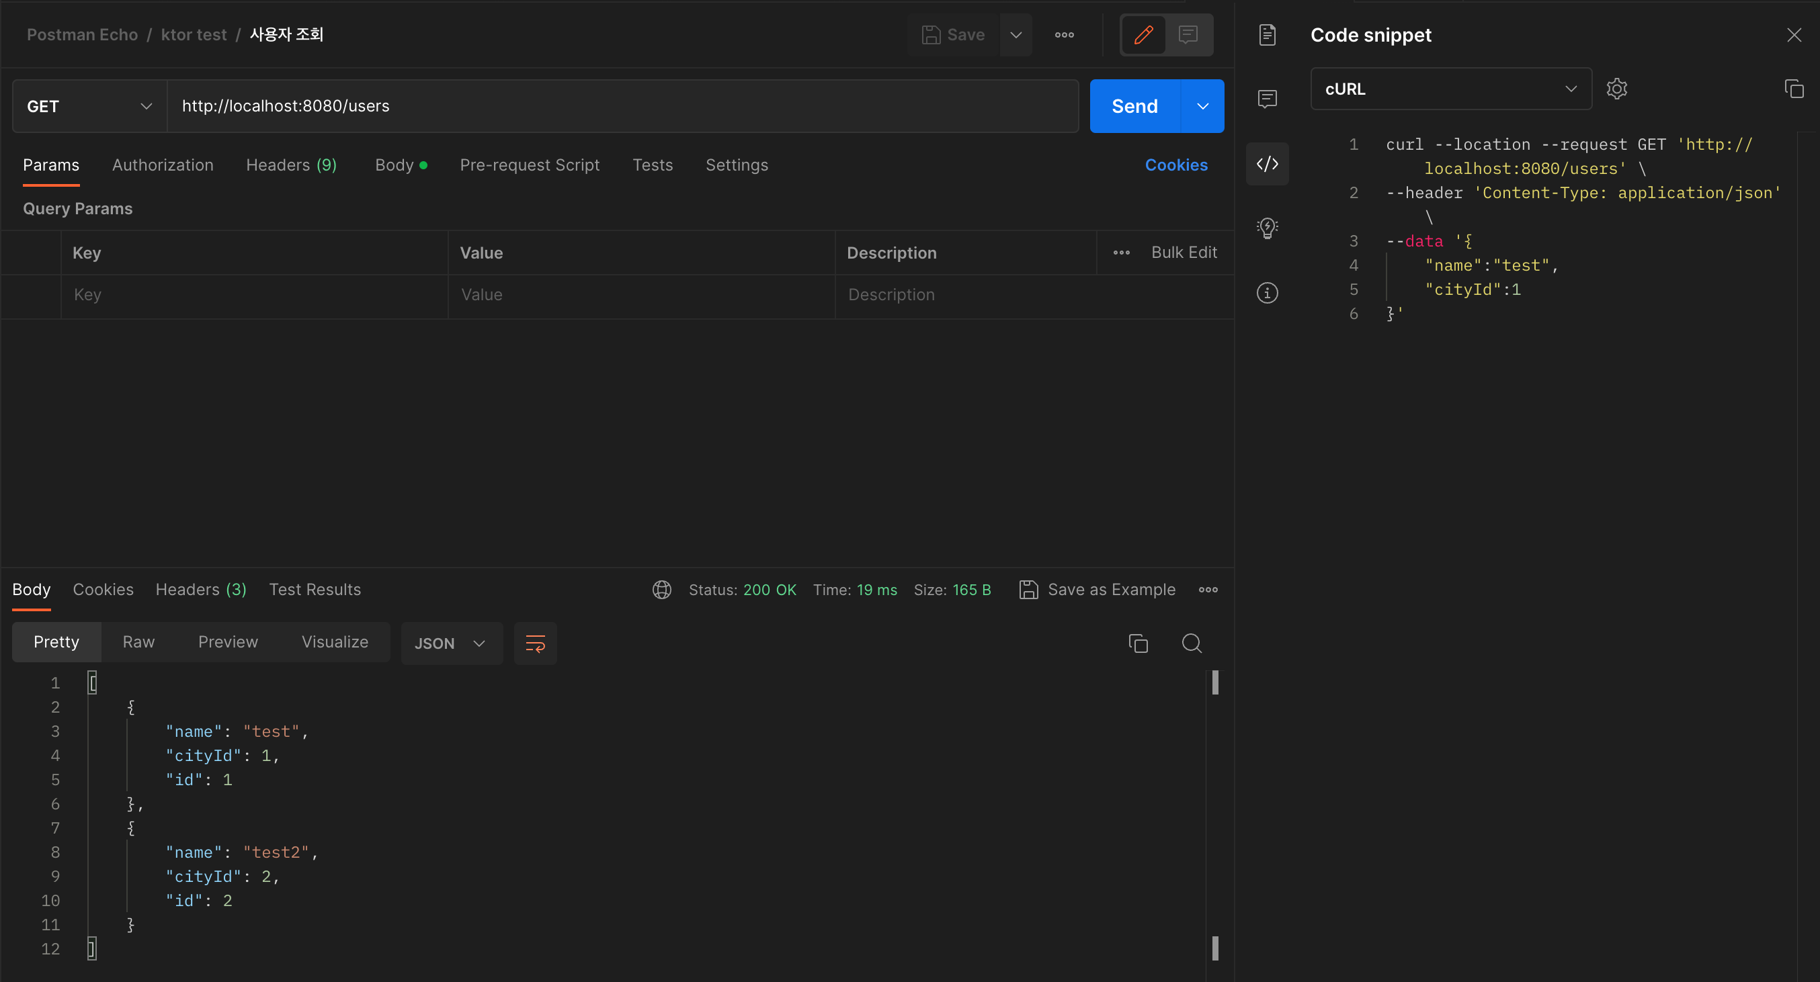Open the Tests tab
Screen dimensions: 1820x982
[x=652, y=165]
